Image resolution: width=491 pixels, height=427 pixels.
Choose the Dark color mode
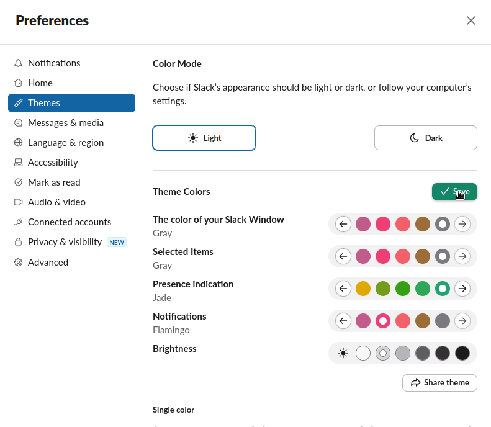coord(426,138)
